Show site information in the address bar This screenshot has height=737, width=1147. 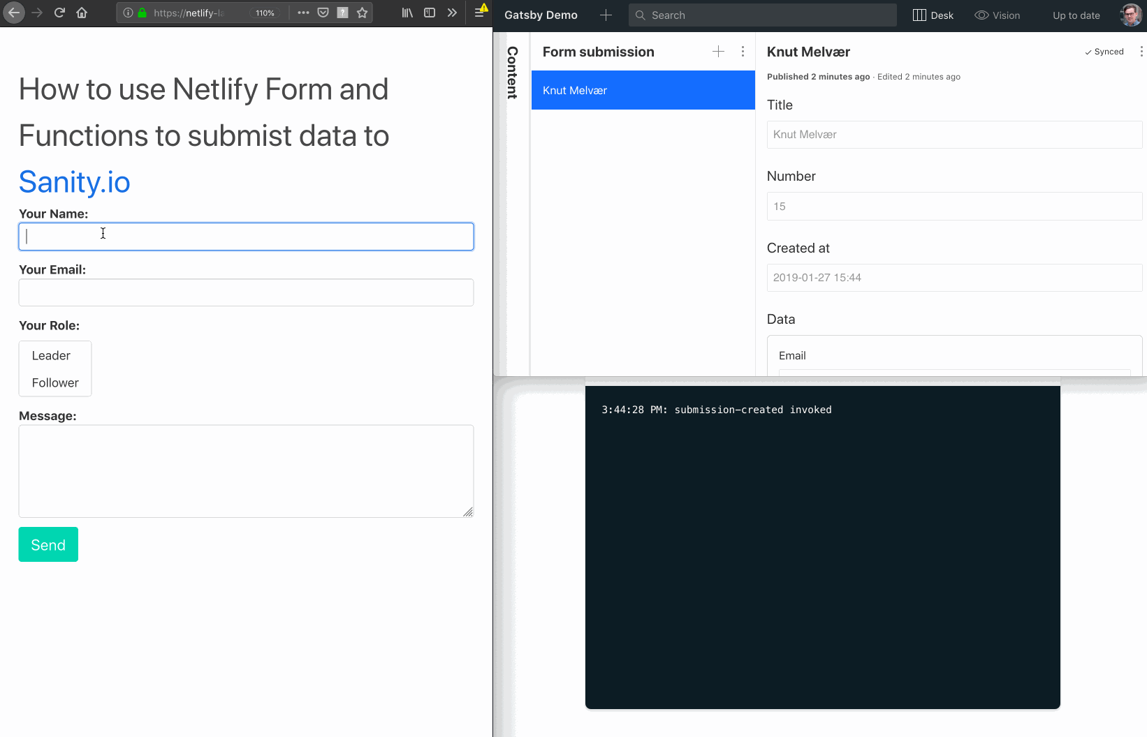pos(128,13)
